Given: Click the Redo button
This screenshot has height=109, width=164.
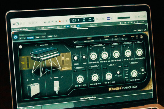Looking at the screenshot, I should coord(55,36).
